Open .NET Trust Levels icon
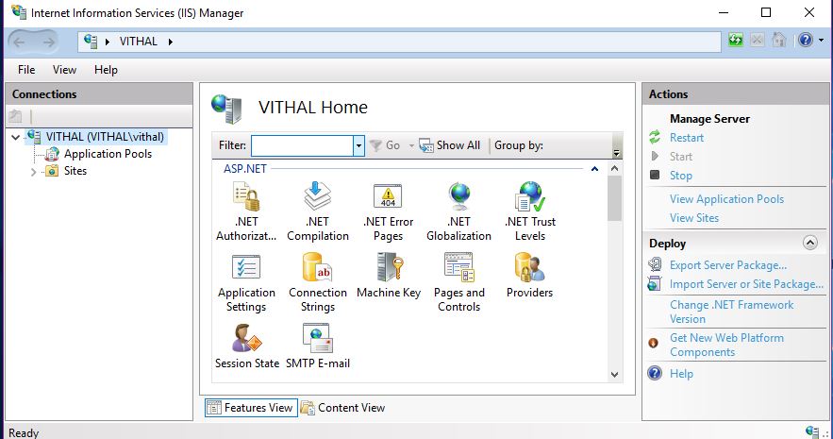The width and height of the screenshot is (833, 439). coord(529,196)
